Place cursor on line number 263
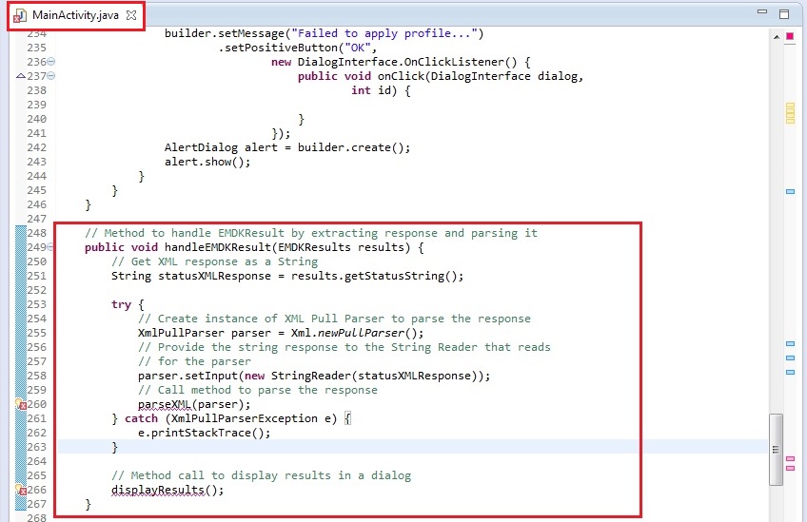 click(36, 447)
